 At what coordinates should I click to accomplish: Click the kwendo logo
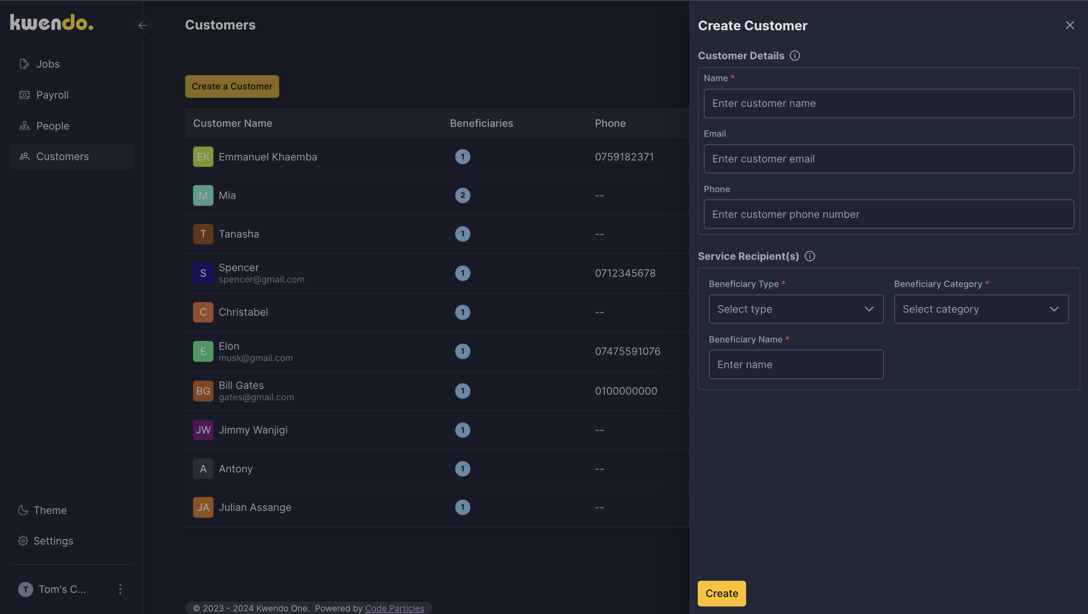pyautogui.click(x=51, y=23)
